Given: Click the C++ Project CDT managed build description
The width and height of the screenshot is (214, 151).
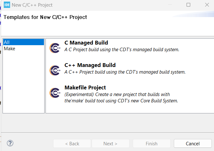Looking at the screenshot, I should pos(125,72).
